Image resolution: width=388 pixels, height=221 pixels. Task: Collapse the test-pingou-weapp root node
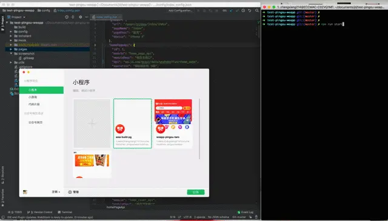(x=7, y=23)
